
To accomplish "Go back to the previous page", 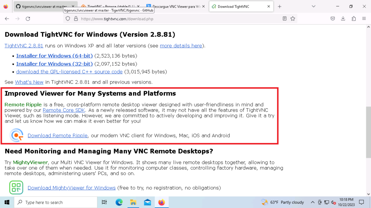I will 7,19.
